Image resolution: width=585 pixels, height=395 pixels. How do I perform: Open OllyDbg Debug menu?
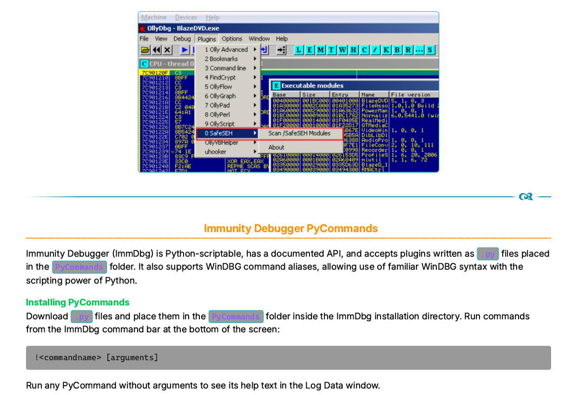[182, 39]
